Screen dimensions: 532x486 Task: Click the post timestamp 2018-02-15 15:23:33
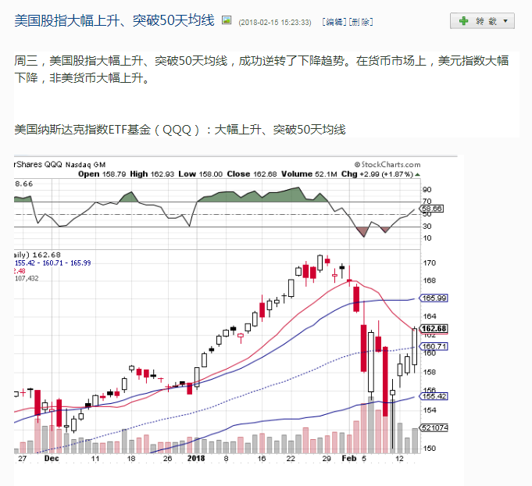pyautogui.click(x=275, y=23)
